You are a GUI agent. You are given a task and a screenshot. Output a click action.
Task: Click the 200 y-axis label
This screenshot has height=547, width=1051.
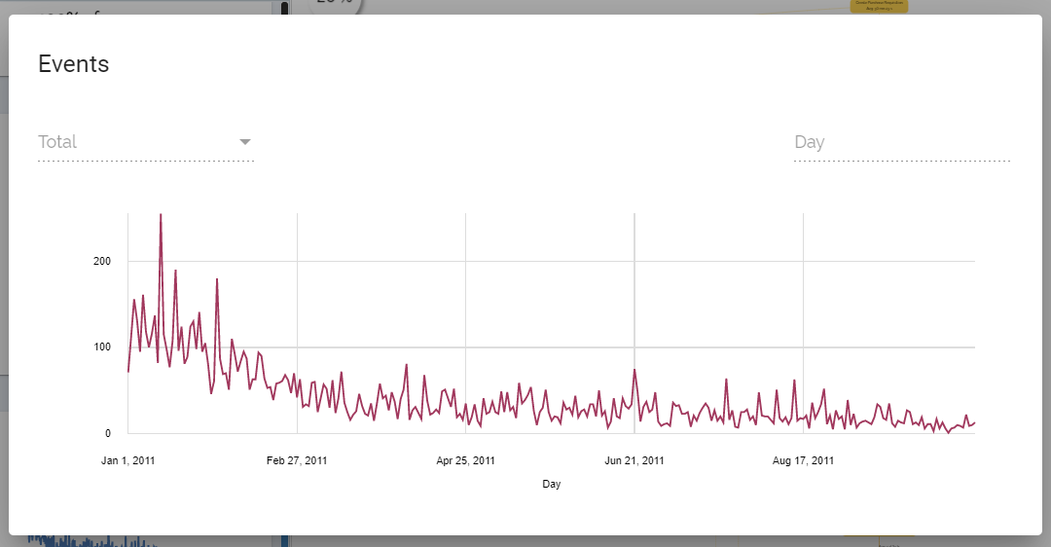102,261
